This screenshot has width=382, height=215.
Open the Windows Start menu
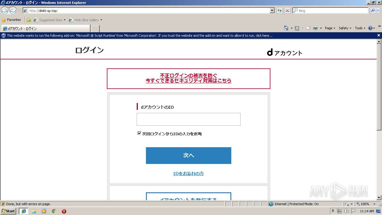click(8, 211)
